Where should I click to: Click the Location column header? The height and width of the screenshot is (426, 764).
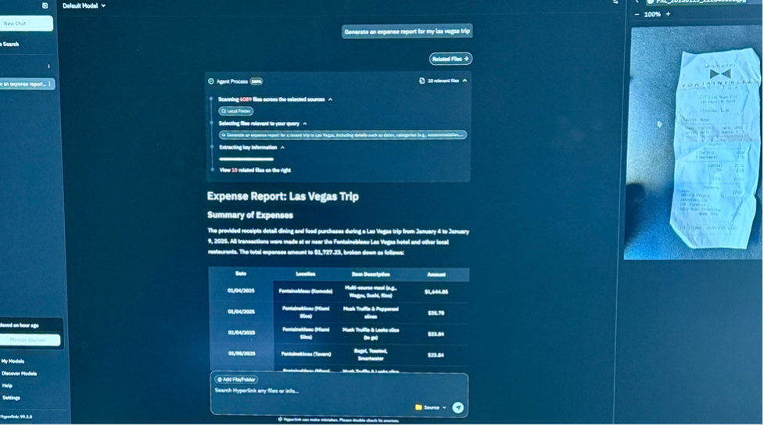click(306, 274)
